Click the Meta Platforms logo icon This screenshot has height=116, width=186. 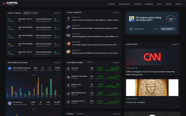[x=68, y=94]
